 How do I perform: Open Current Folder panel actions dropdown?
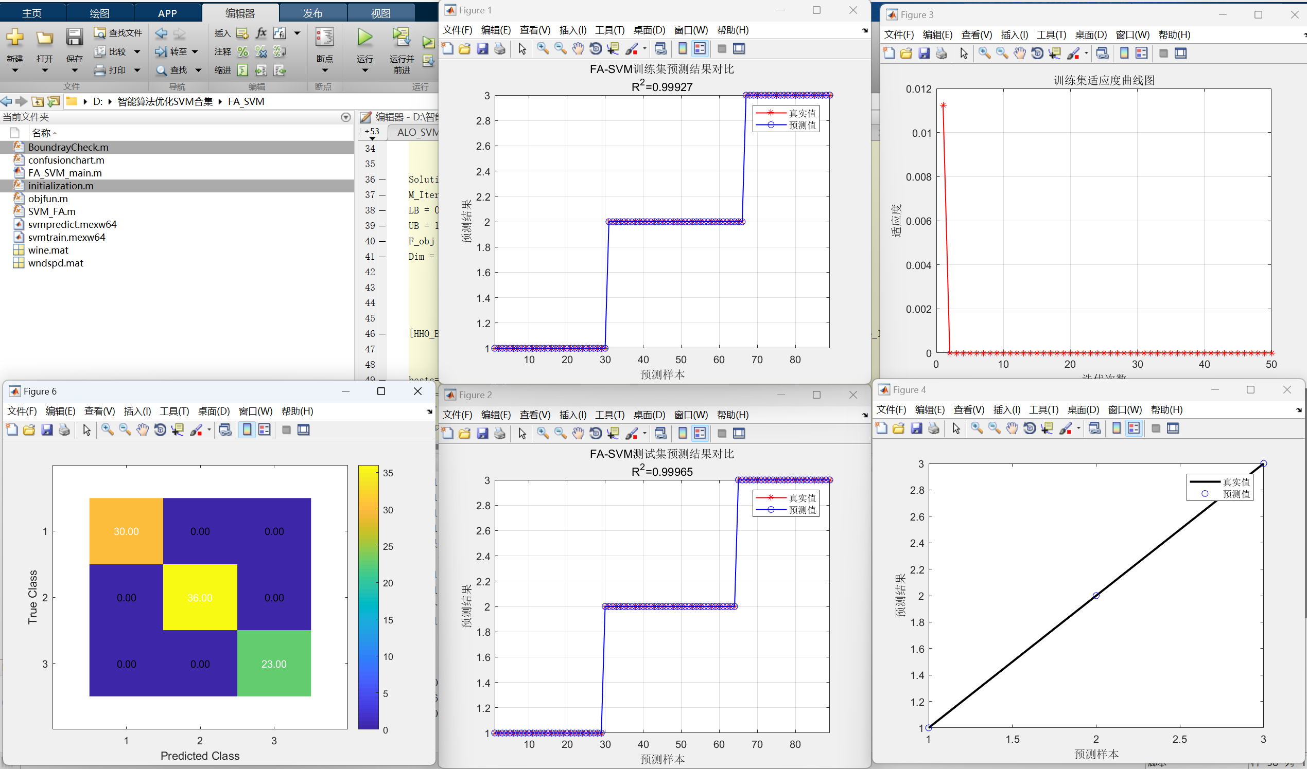(x=346, y=117)
